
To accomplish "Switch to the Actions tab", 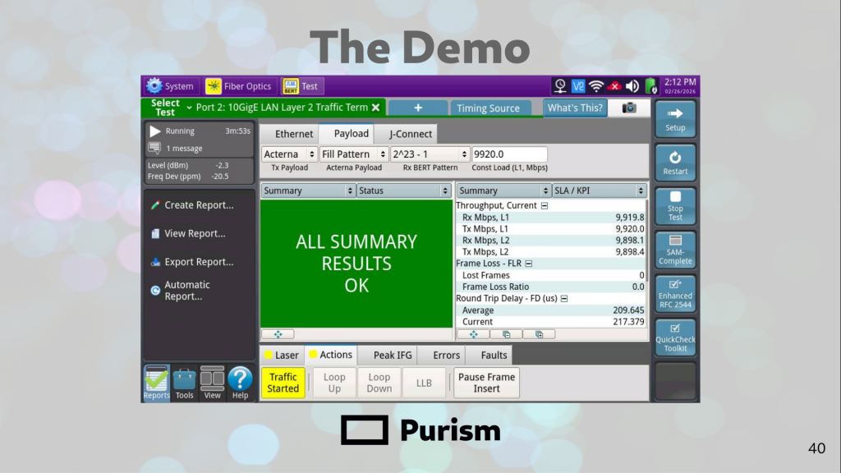I will click(331, 355).
